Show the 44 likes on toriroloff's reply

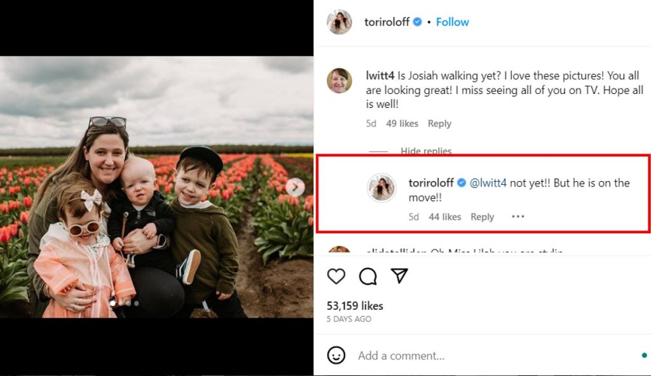pos(444,217)
